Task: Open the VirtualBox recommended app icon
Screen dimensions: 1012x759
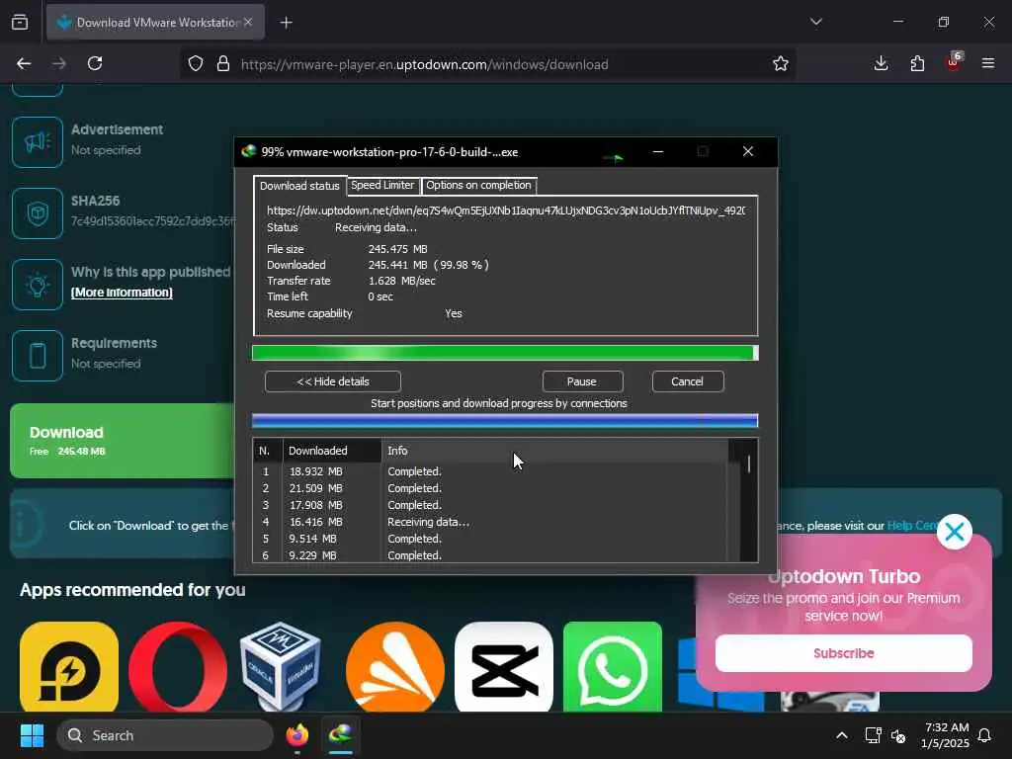Action: 281,667
